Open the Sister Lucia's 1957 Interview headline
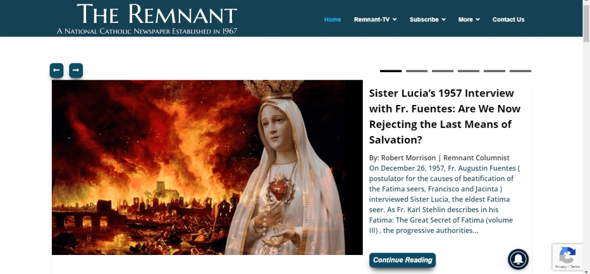Viewport: 590px width, 274px height. click(445, 117)
